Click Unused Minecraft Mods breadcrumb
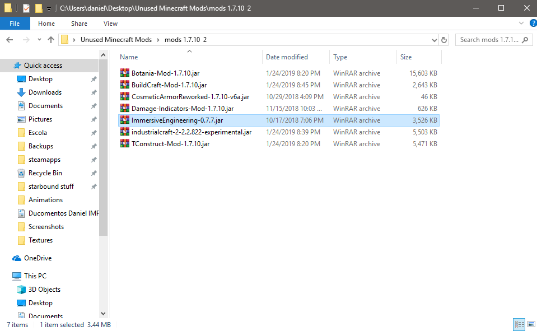 116,40
